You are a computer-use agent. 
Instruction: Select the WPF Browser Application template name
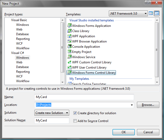coord(89,41)
